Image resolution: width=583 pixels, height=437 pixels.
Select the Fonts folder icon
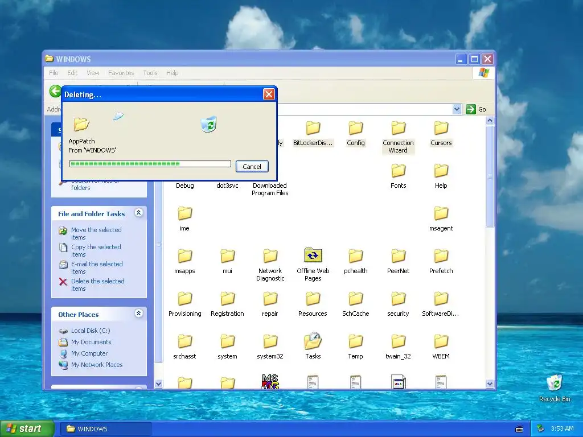(x=398, y=171)
